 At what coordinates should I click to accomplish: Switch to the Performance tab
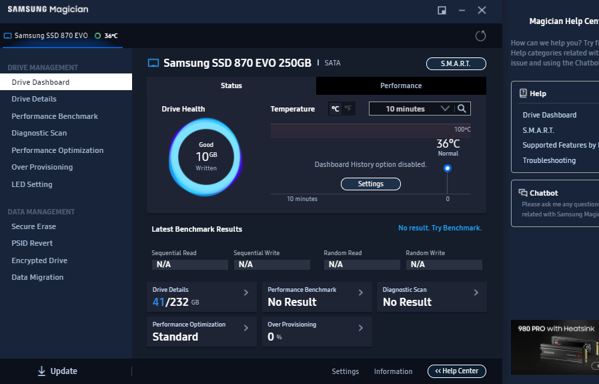(401, 85)
